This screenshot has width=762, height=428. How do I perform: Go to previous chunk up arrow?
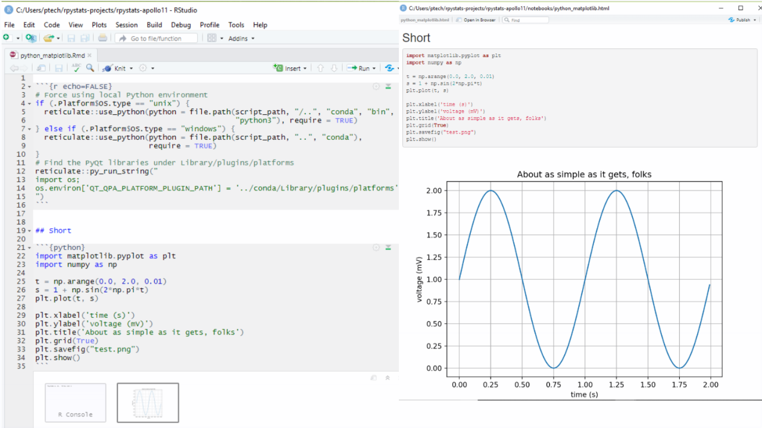point(320,68)
